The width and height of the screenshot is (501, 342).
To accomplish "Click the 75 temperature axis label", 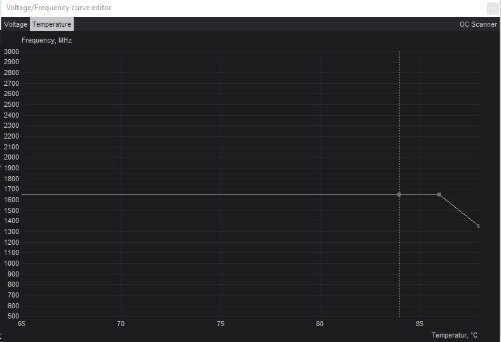I will [x=221, y=324].
